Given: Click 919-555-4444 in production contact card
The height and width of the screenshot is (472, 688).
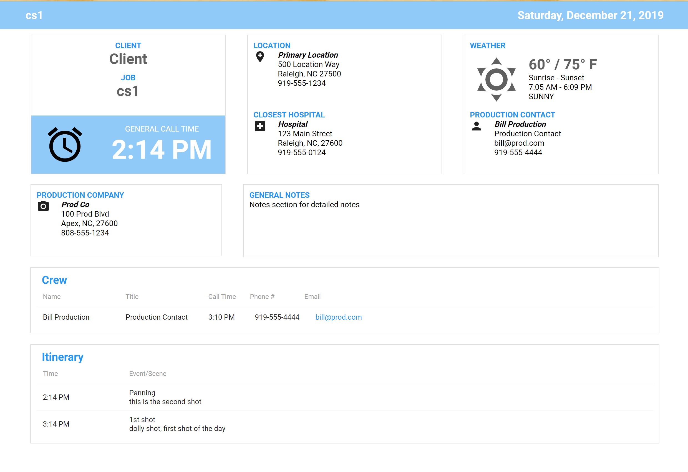Looking at the screenshot, I should (x=518, y=153).
